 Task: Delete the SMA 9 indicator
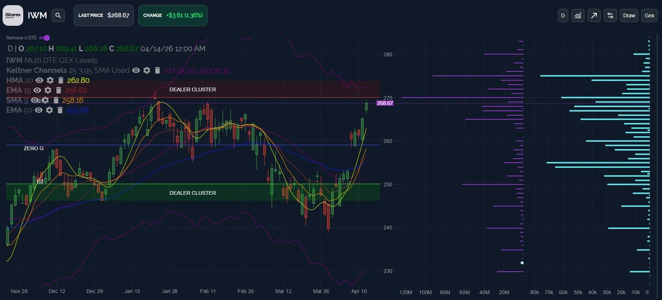pyautogui.click(x=56, y=100)
